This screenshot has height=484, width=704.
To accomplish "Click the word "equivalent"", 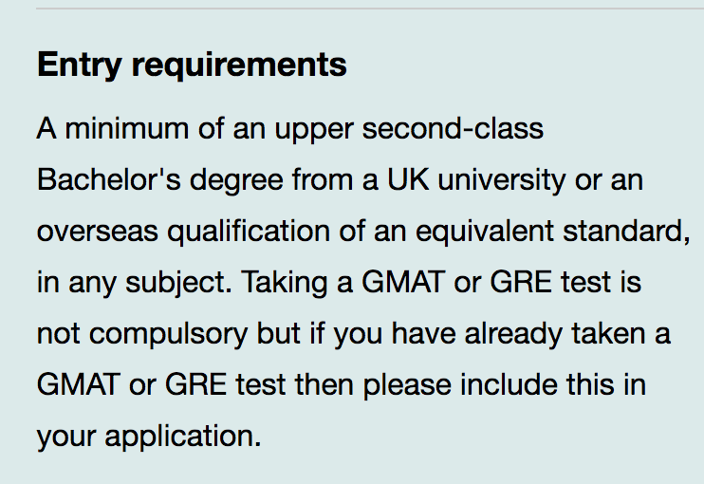I will pos(485,232).
